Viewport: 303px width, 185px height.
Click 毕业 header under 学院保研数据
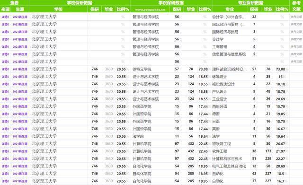(x=191, y=9)
